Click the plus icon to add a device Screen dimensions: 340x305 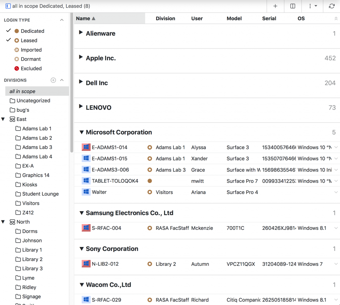click(x=275, y=6)
